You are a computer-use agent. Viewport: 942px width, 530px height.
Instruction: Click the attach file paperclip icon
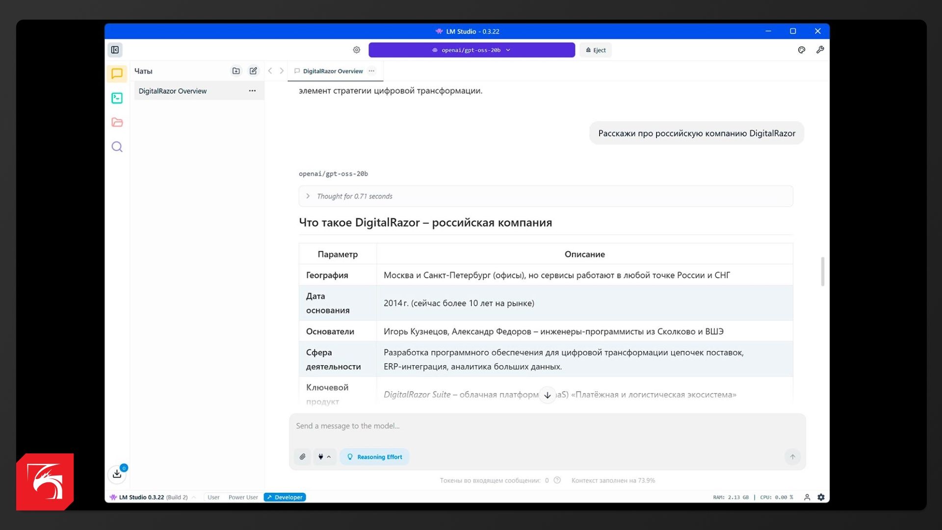(x=302, y=457)
